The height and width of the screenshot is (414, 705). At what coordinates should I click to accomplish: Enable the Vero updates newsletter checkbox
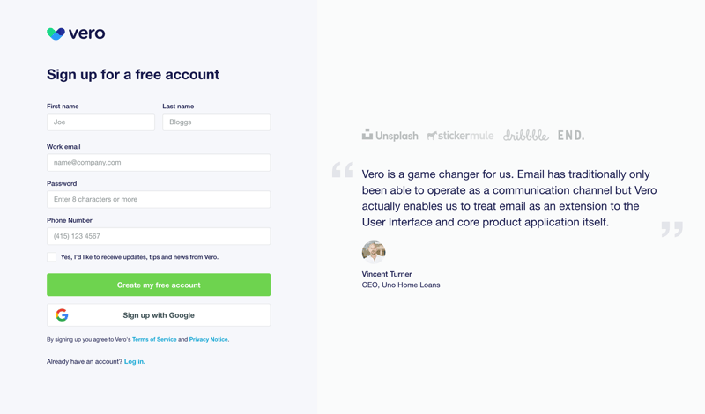click(52, 257)
